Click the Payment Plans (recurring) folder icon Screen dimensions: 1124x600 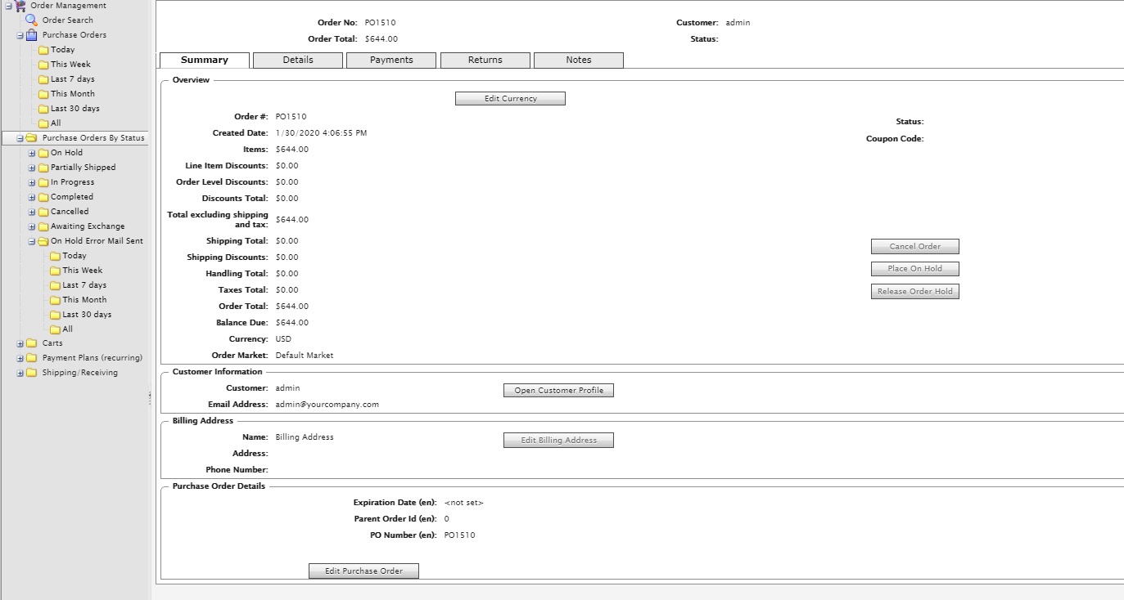31,358
